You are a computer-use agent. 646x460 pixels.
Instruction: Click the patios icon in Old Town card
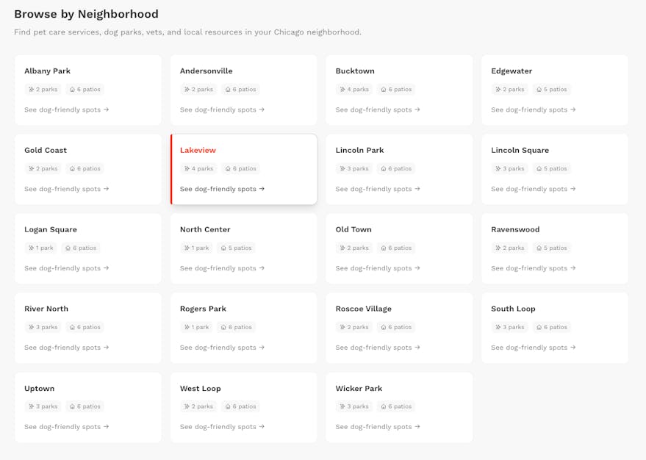[383, 248]
